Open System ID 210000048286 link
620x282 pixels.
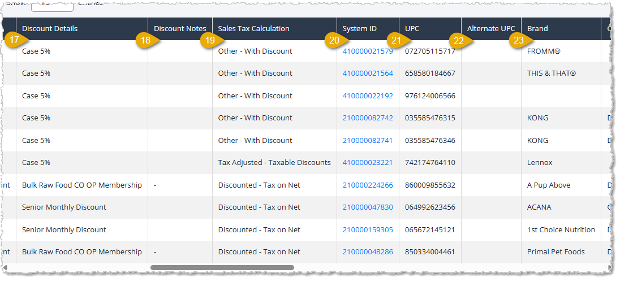(368, 251)
